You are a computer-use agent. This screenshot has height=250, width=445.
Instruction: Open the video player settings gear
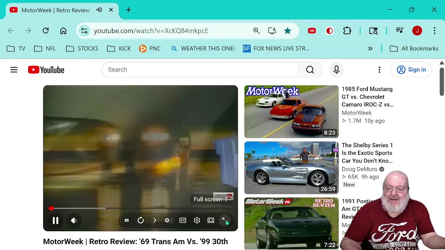(x=197, y=220)
